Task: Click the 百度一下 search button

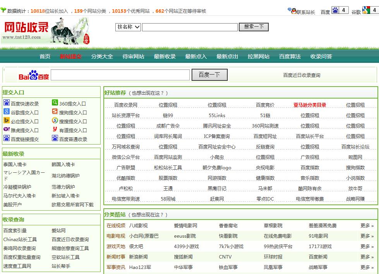Action: 209,75
